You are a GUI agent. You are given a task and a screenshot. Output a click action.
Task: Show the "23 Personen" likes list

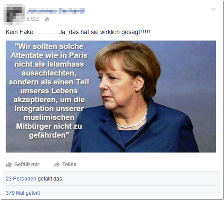21,179
